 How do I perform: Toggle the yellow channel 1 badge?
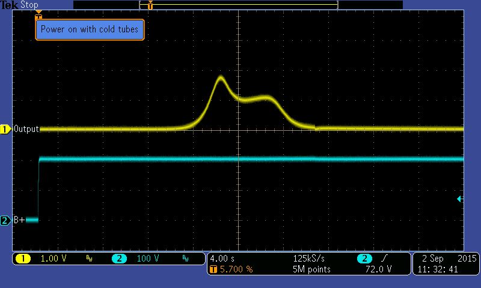23,259
